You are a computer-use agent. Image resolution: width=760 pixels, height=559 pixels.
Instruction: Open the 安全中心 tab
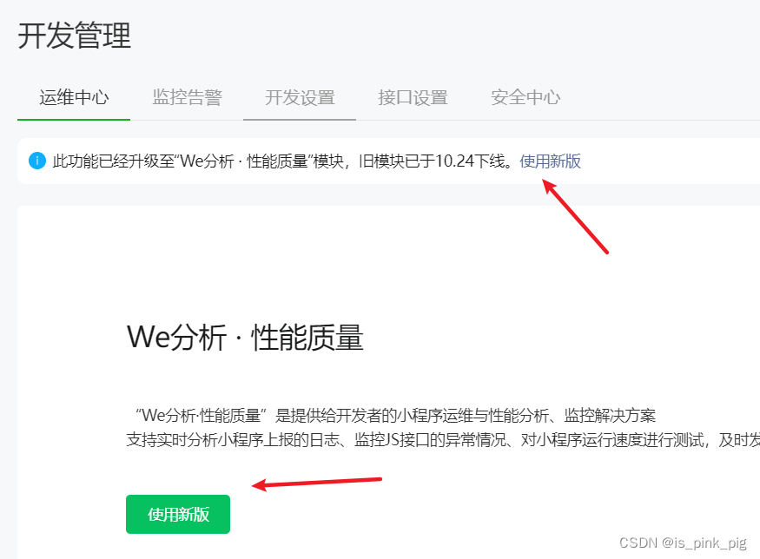click(x=525, y=97)
